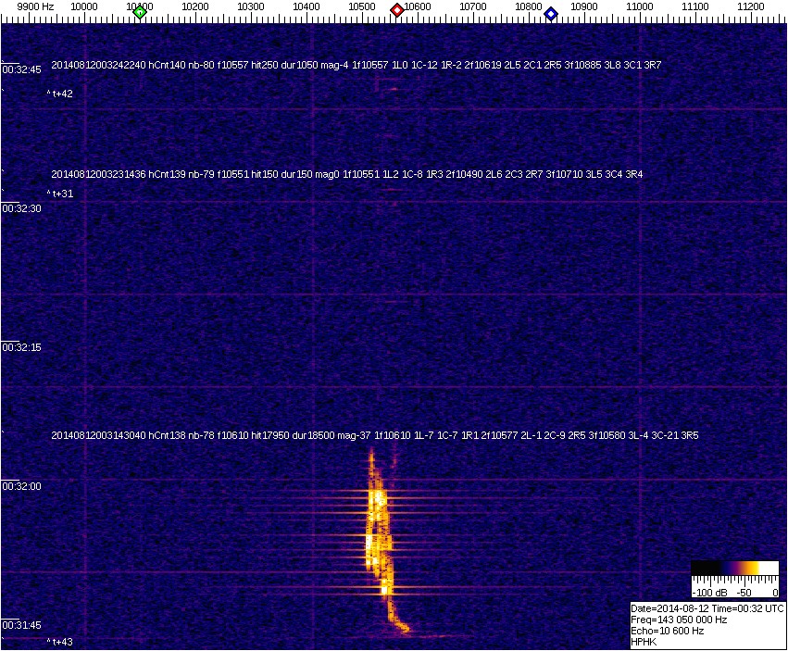Click the red diamond frequency marker
The image size is (788, 651).
coord(397,10)
